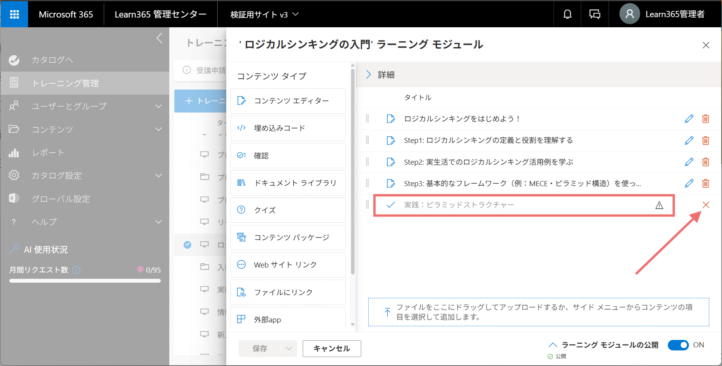Add an 外部app content type

click(288, 318)
